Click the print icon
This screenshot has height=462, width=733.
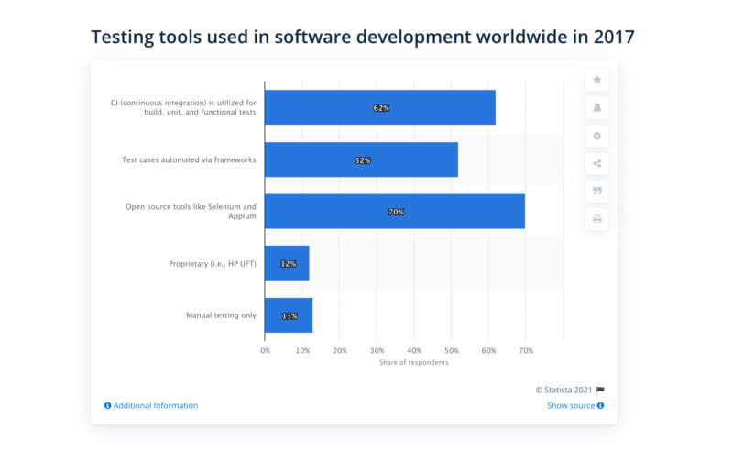coord(596,219)
